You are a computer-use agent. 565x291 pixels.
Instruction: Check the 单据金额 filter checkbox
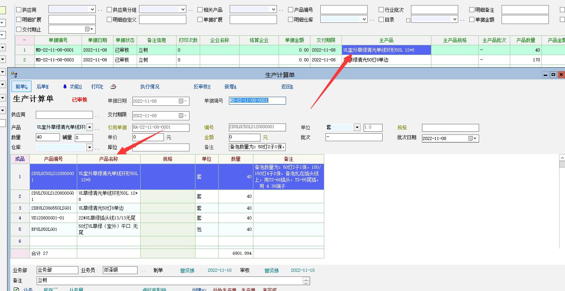pyautogui.click(x=472, y=20)
